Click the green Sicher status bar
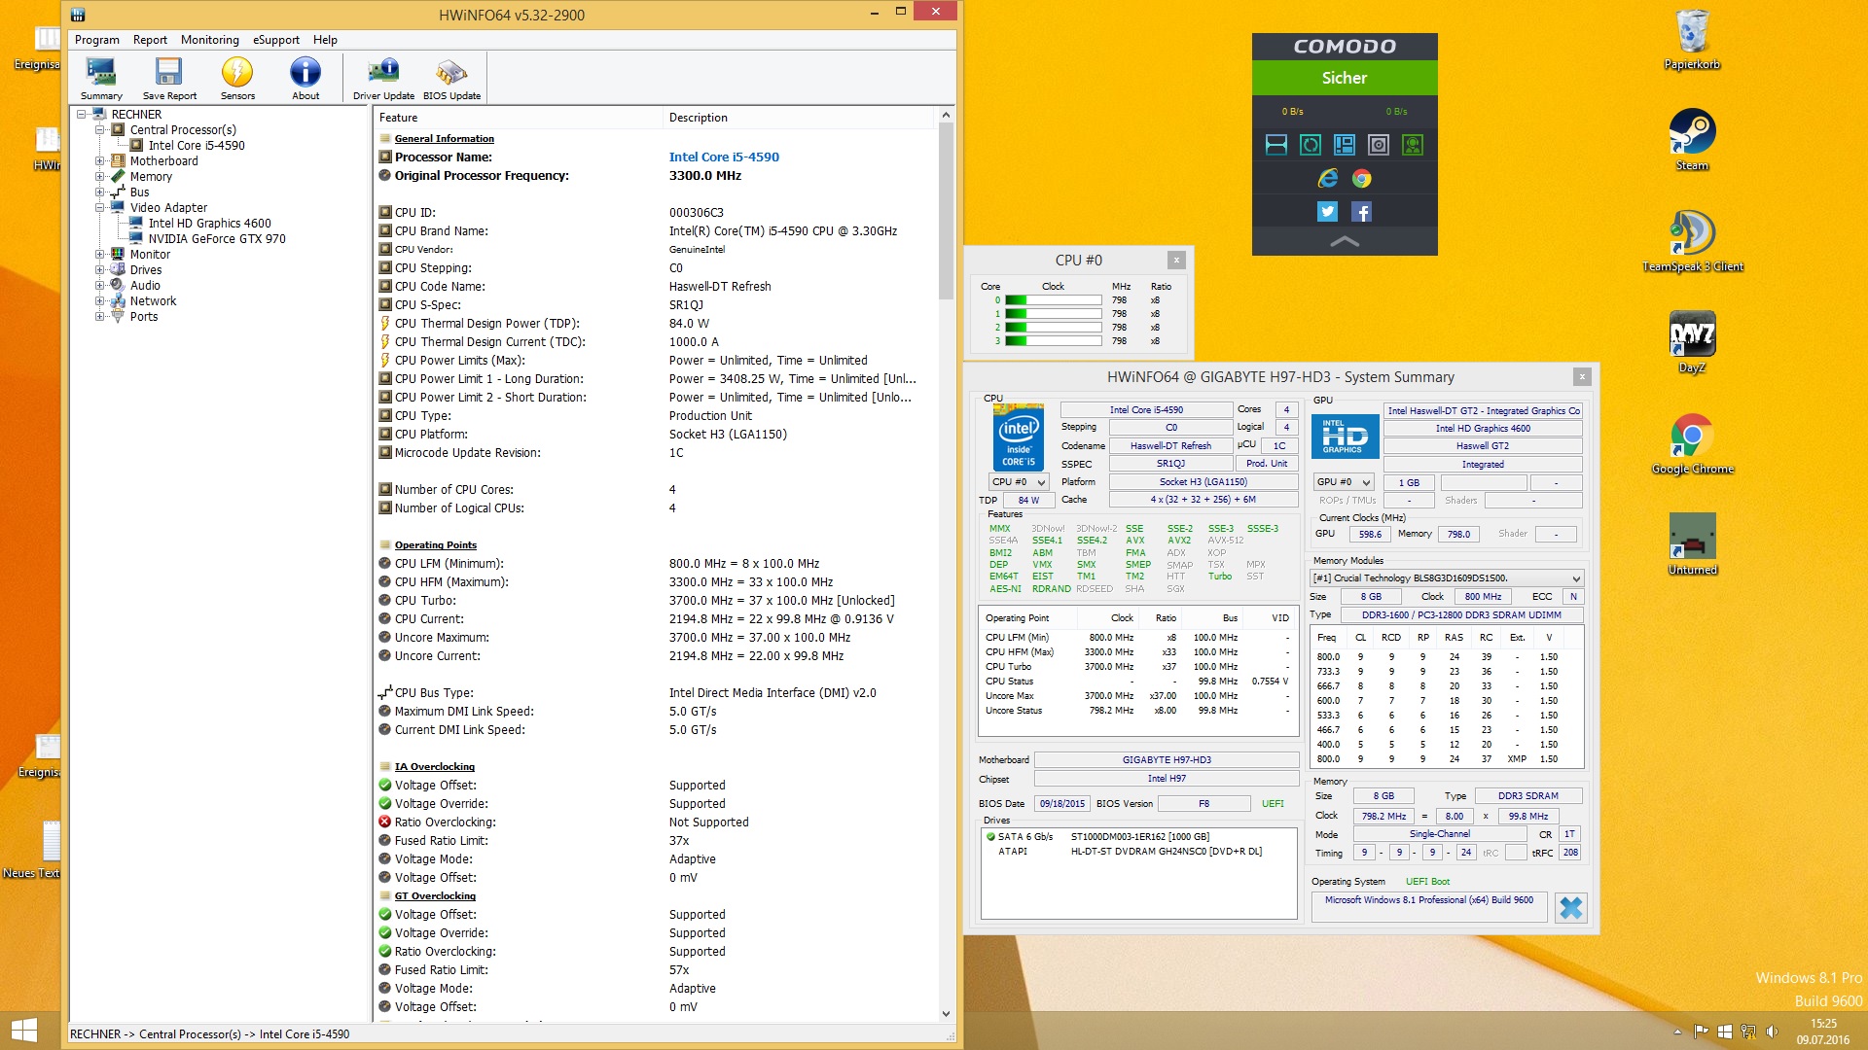The image size is (1868, 1050). pos(1344,78)
